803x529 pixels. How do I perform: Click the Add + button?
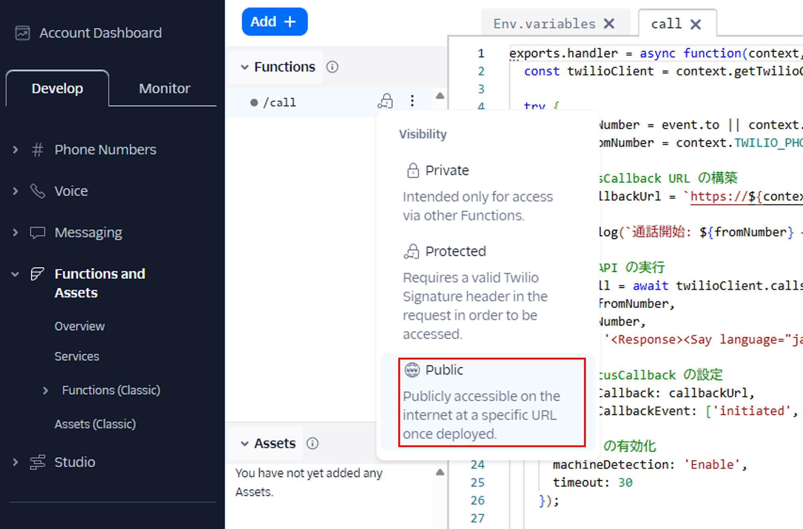pyautogui.click(x=275, y=22)
